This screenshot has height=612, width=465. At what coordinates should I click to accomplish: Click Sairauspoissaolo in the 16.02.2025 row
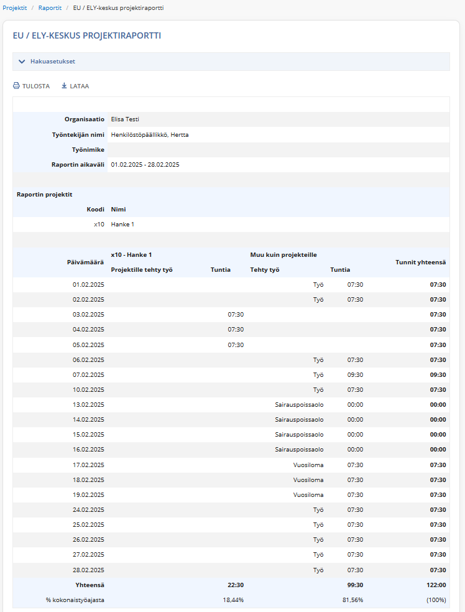299,450
